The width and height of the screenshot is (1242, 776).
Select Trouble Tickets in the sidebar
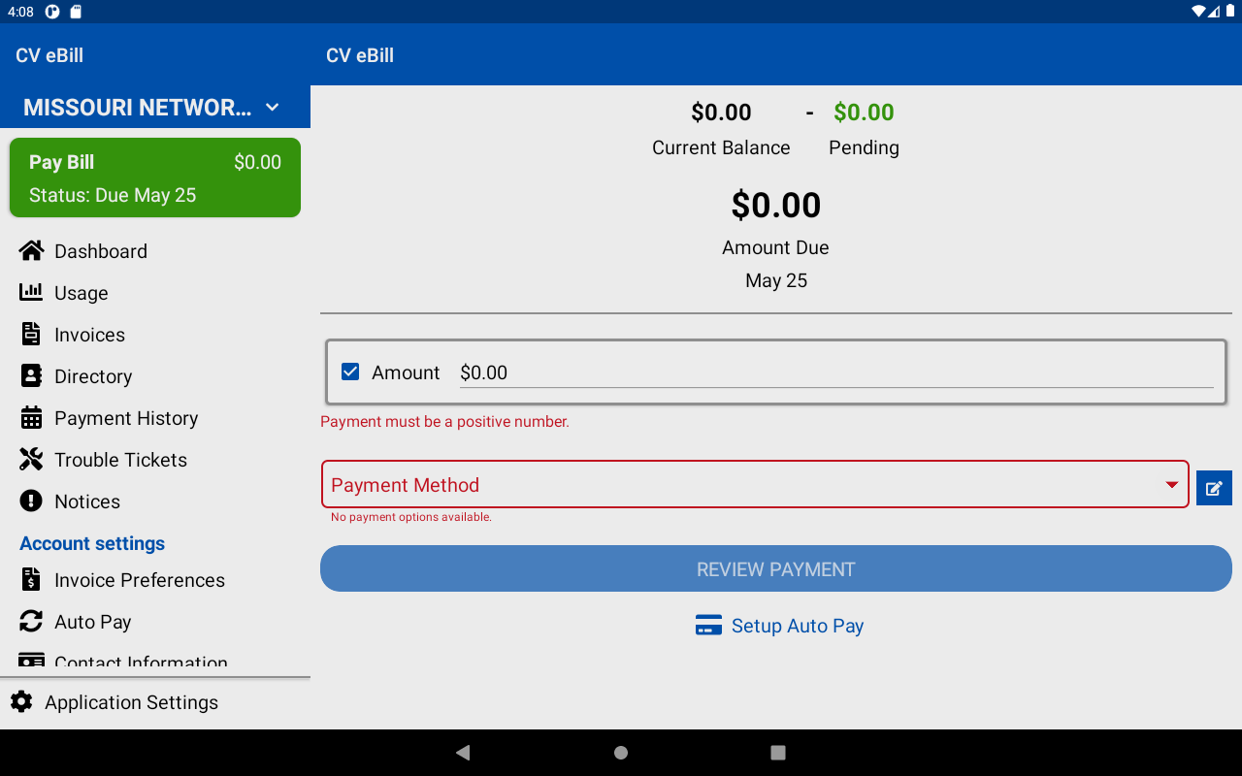click(x=155, y=460)
